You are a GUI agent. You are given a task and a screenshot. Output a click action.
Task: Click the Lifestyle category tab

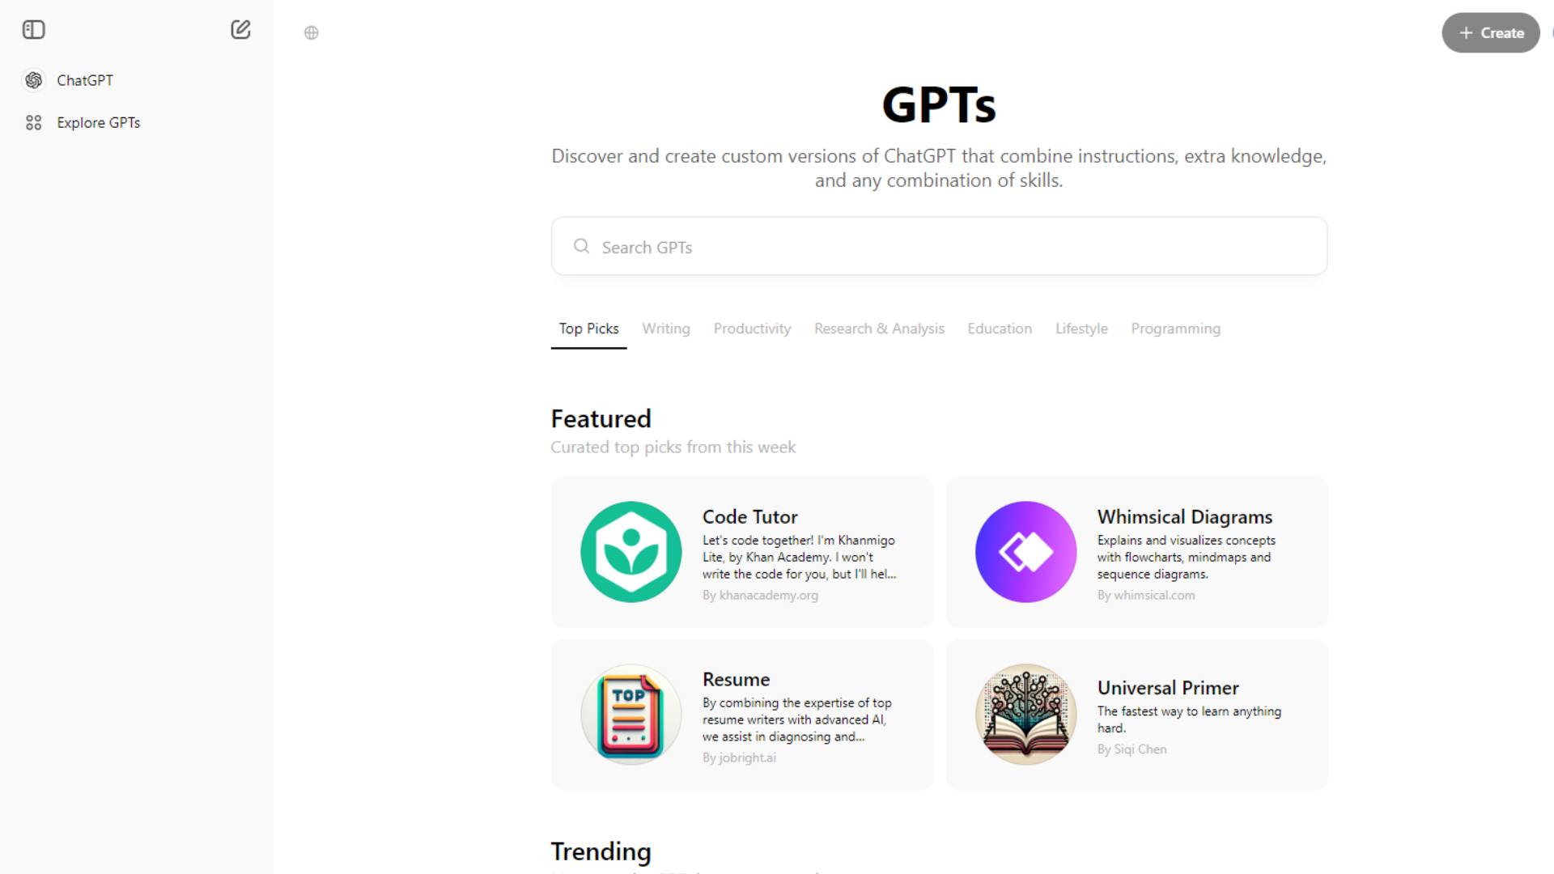tap(1081, 328)
